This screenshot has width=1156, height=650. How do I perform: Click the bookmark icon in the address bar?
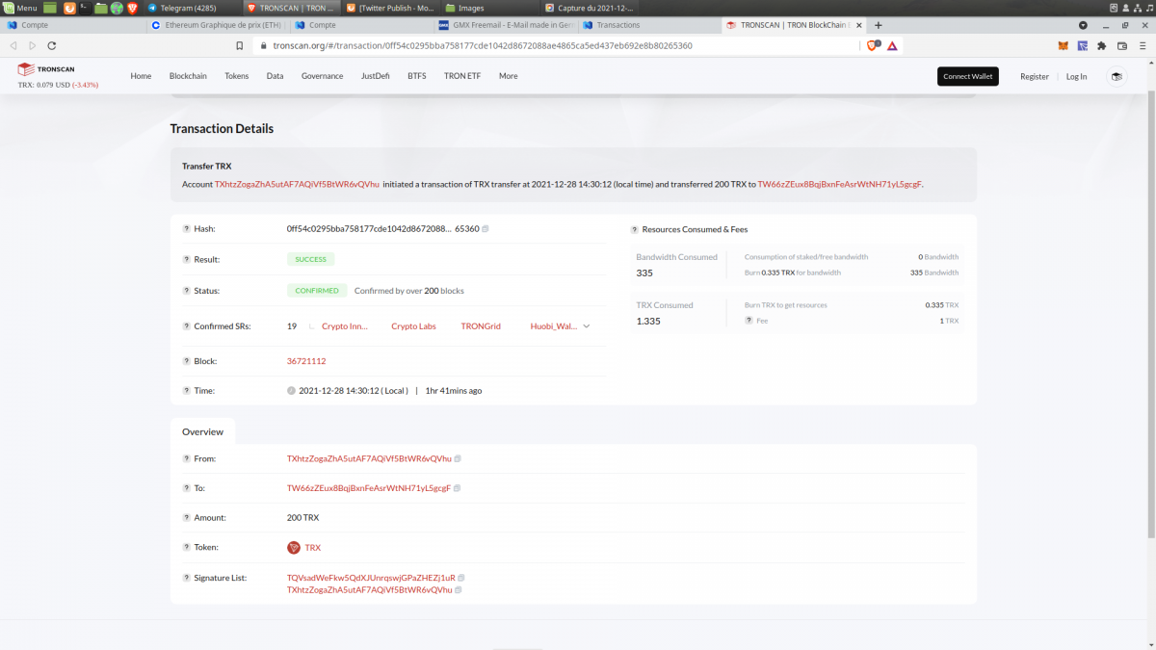click(240, 45)
